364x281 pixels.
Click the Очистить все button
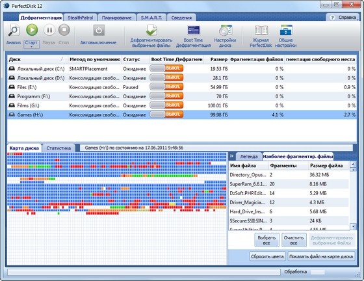pyautogui.click(x=294, y=240)
